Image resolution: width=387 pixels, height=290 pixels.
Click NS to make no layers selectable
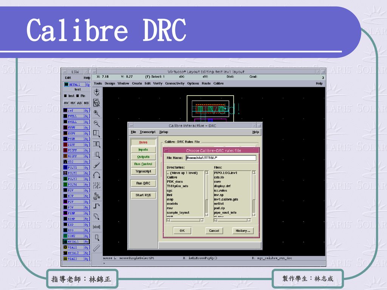tap(86, 103)
